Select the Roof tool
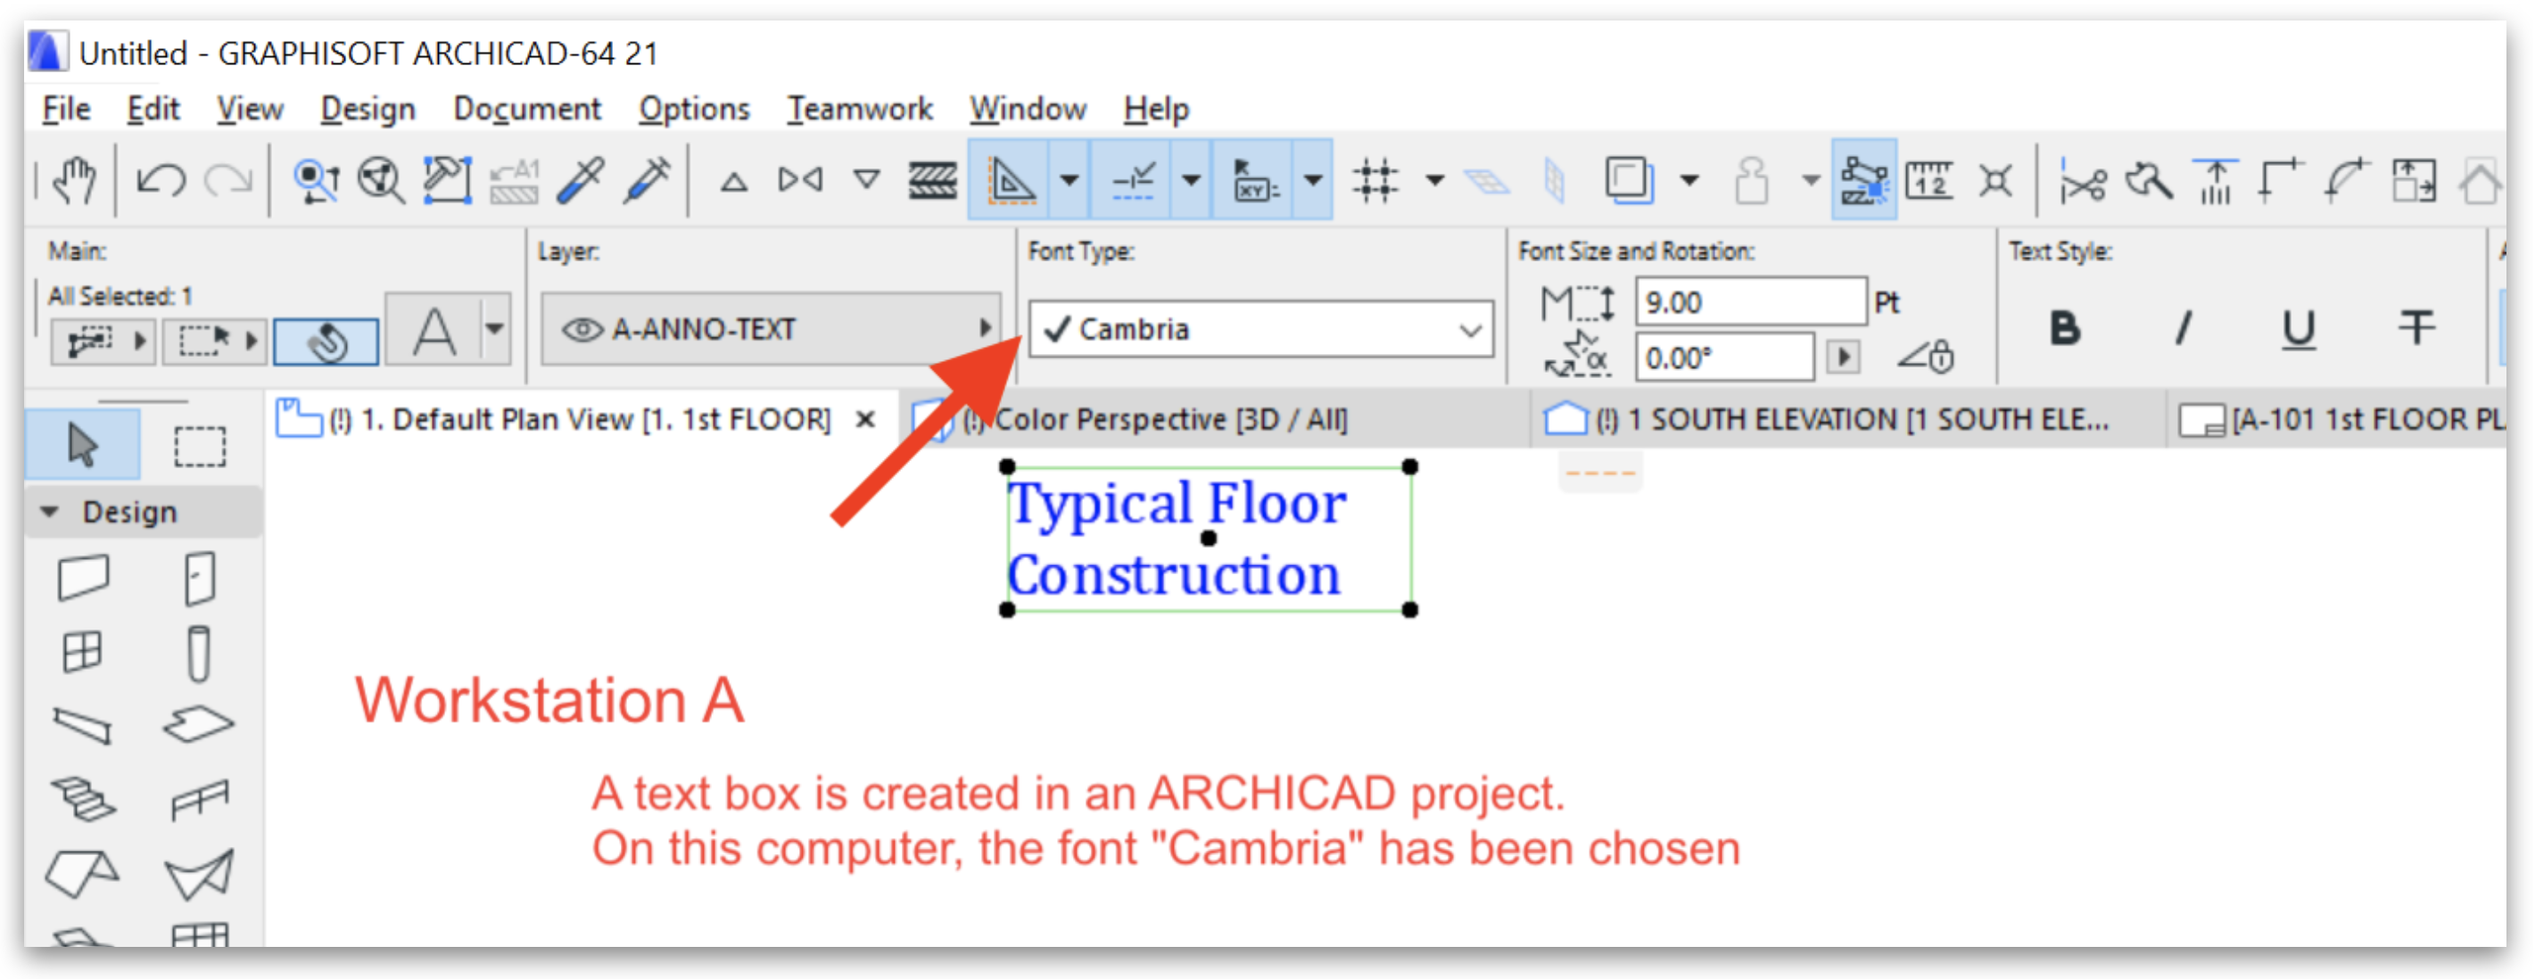 83,874
